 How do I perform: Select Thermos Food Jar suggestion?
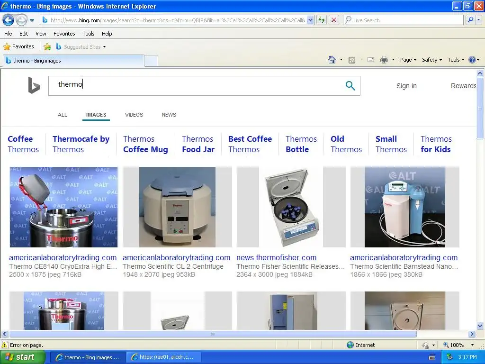pyautogui.click(x=198, y=144)
